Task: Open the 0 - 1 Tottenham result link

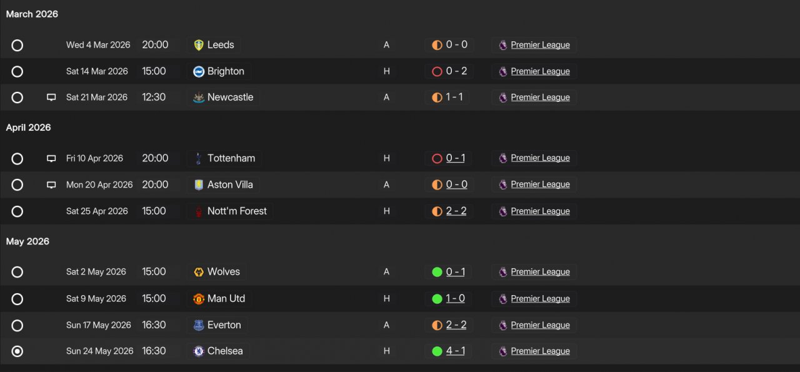Action: [456, 158]
